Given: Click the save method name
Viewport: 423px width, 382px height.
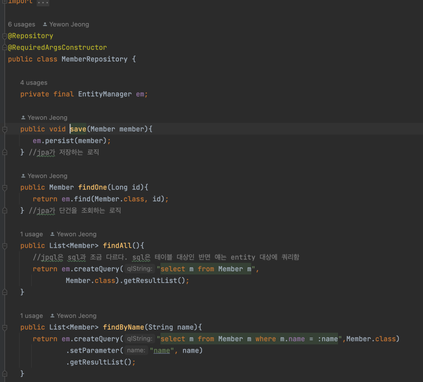Looking at the screenshot, I should click(x=78, y=129).
